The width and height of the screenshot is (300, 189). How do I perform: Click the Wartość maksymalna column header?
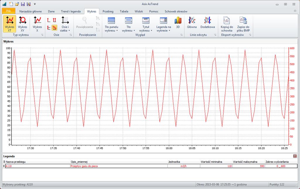248,162
